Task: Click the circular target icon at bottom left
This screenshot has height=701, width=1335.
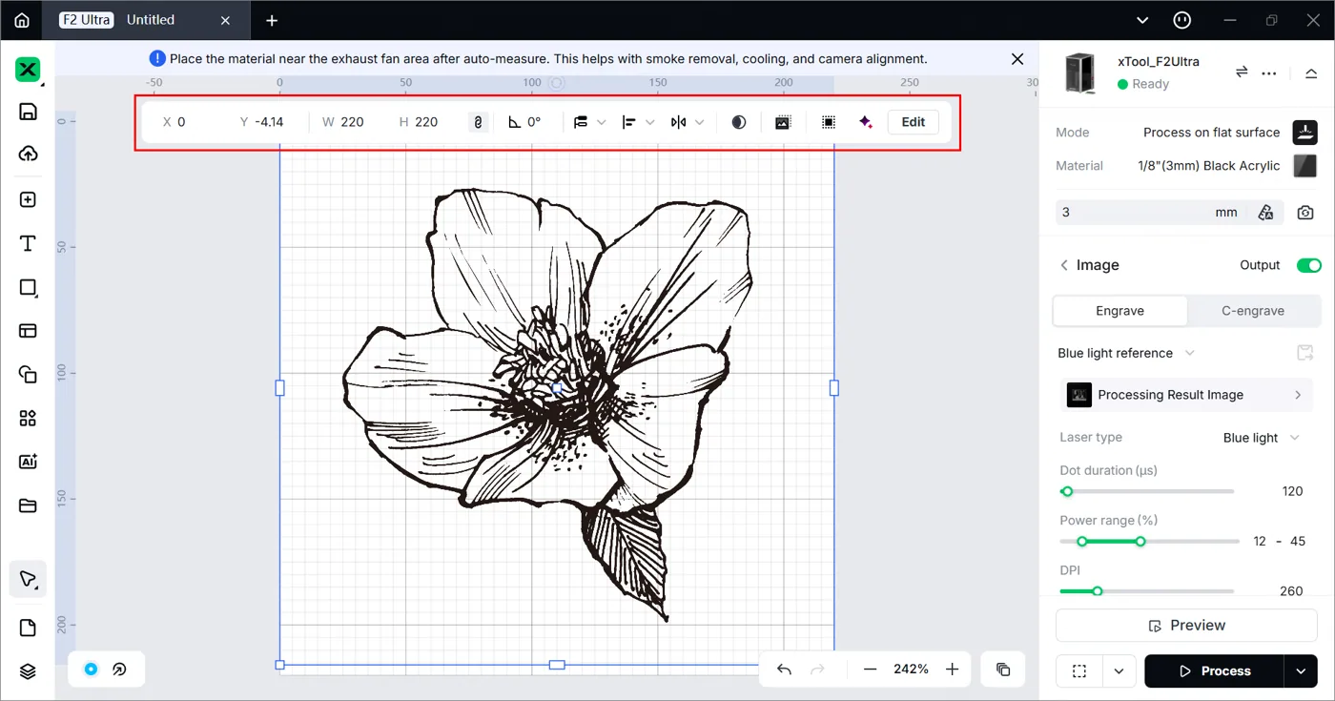Action: click(x=91, y=670)
